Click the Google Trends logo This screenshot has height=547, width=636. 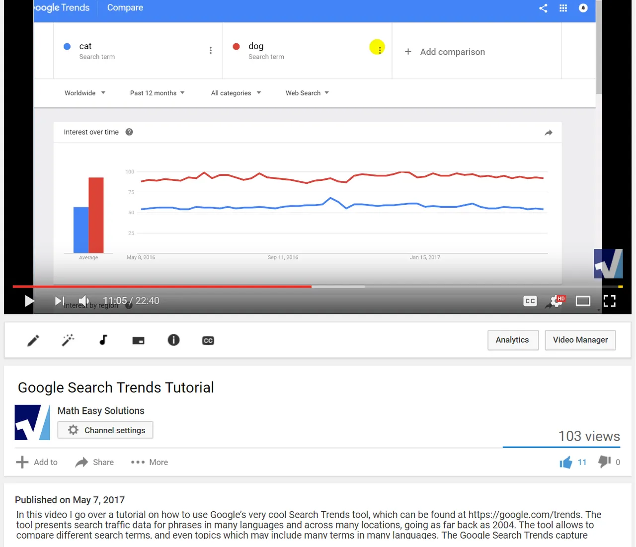tap(62, 7)
